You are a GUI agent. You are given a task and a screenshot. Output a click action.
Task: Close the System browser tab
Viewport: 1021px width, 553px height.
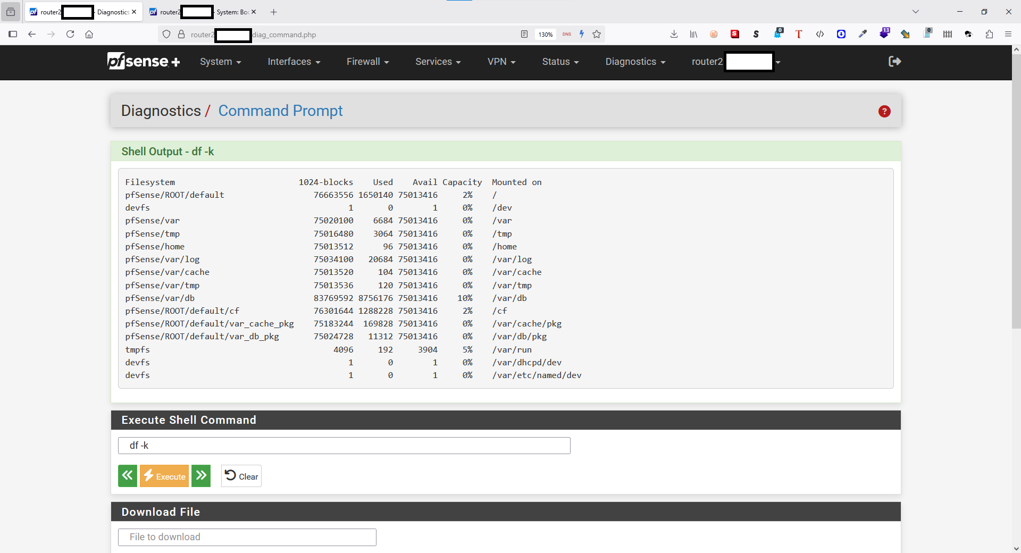click(254, 12)
